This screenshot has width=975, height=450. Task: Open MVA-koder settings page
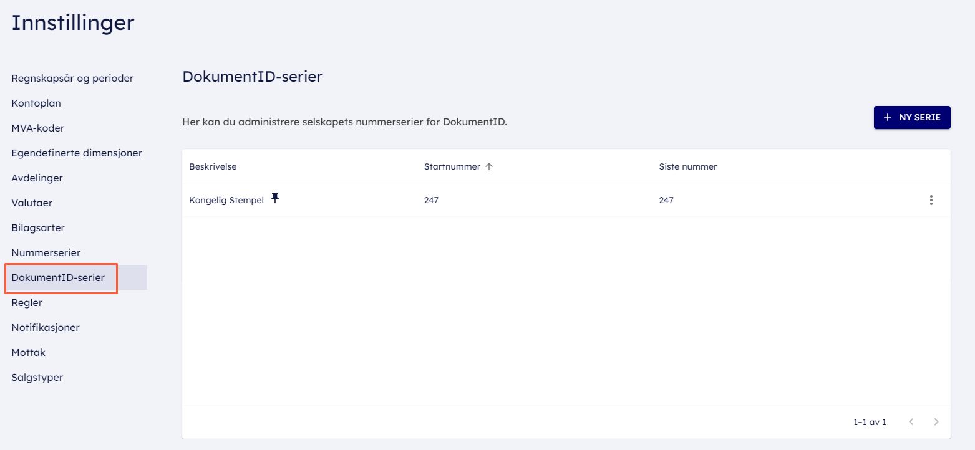click(38, 128)
